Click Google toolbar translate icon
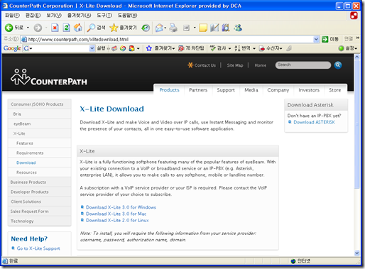 (x=237, y=48)
